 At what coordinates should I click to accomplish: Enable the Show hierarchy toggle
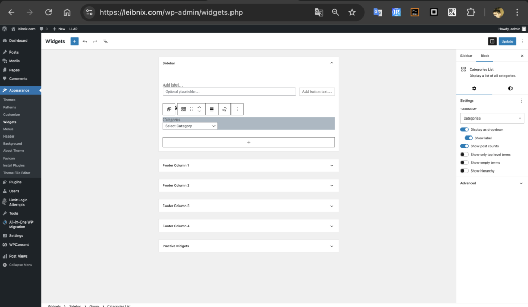(465, 171)
